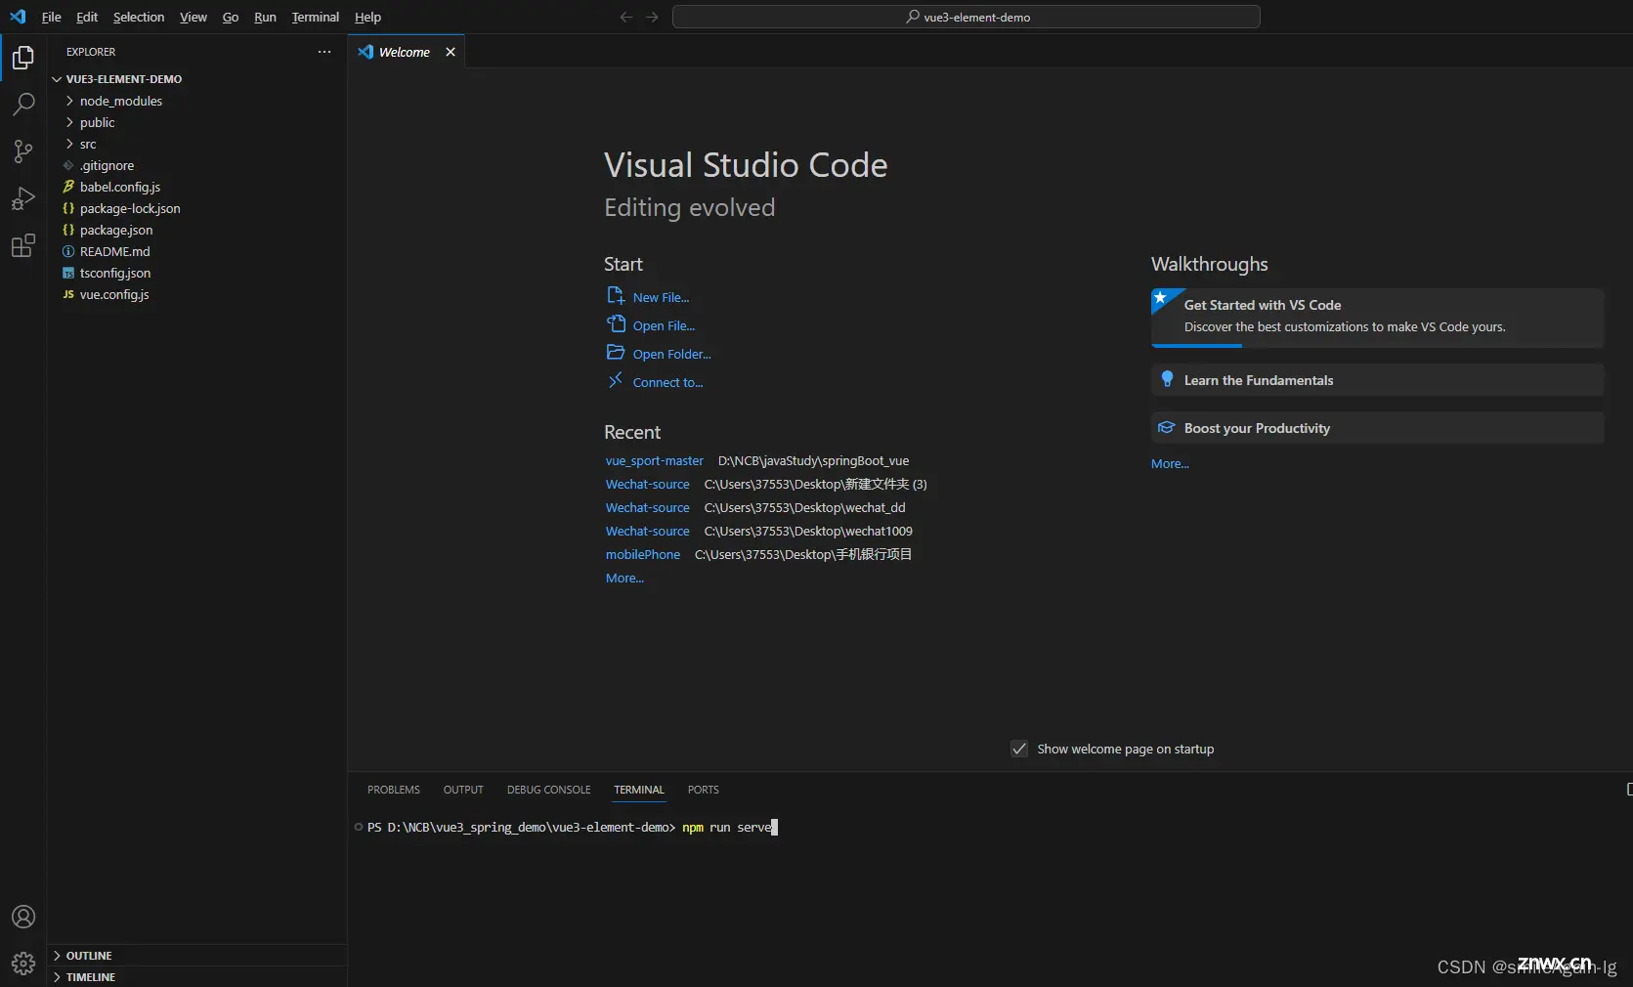Screen dimensions: 1633x987
Task: Click the New File icon under Start
Action: click(616, 296)
